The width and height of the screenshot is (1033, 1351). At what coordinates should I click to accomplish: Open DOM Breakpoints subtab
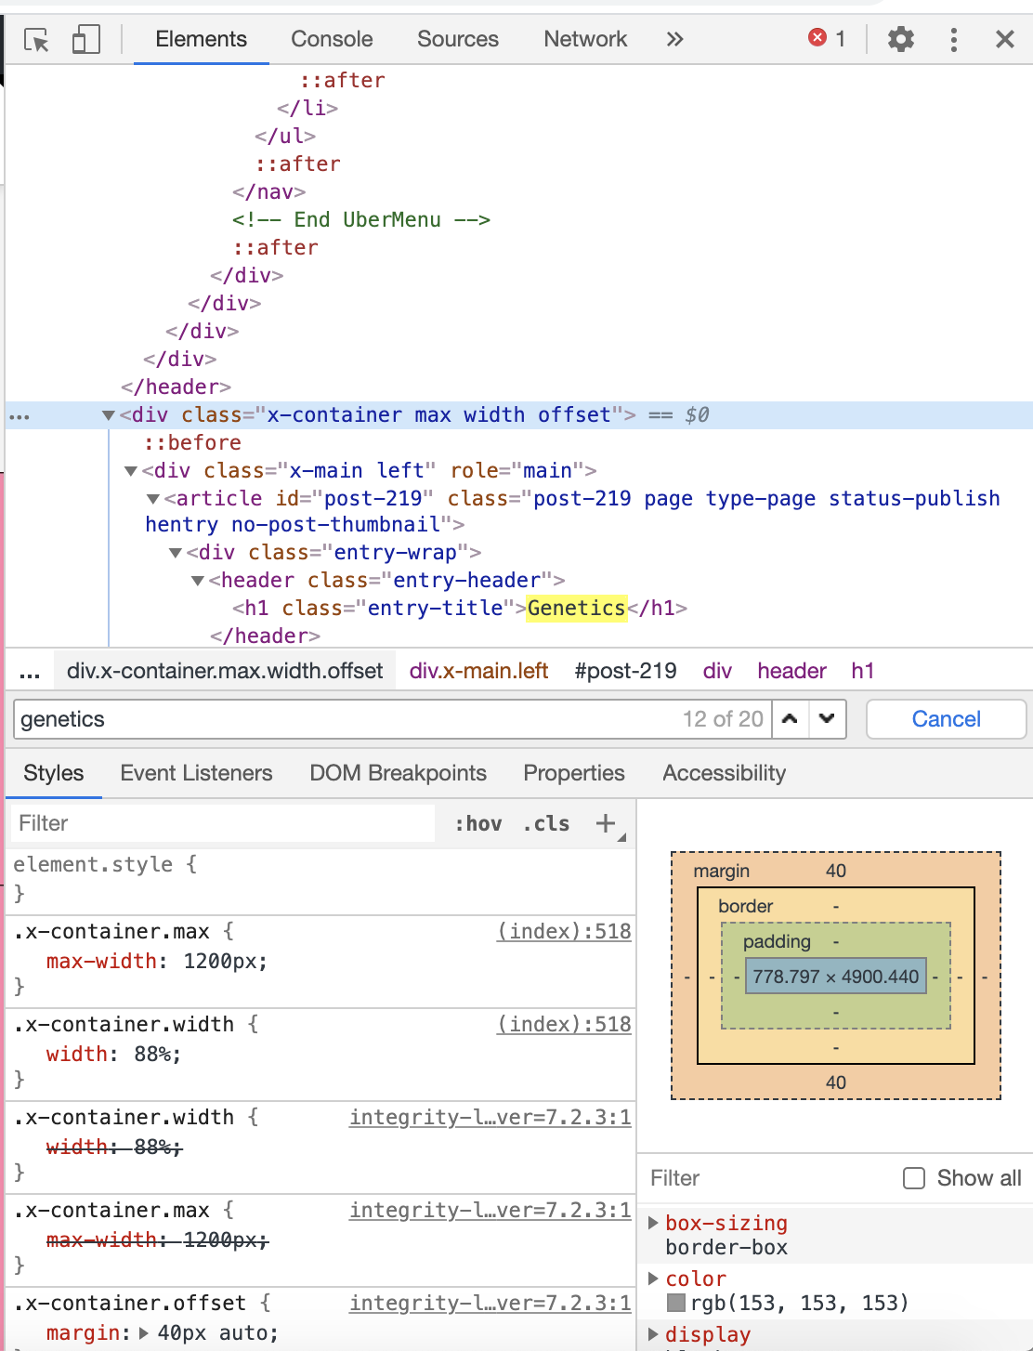[x=399, y=773]
